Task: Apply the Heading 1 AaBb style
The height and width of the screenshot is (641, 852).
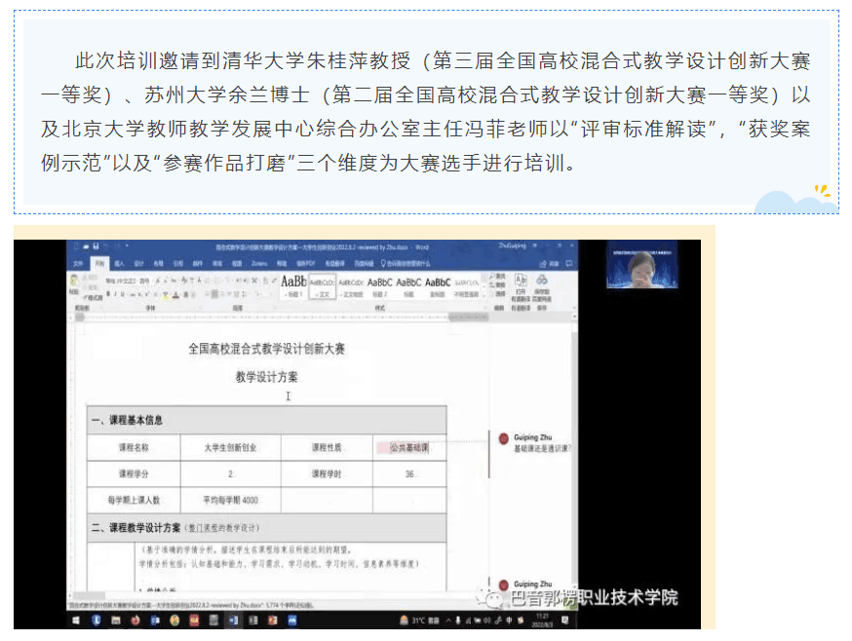Action: [293, 283]
